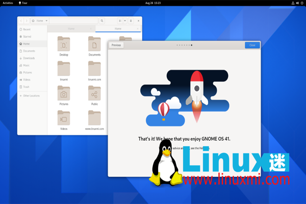Switch to the second Home tab
This screenshot has height=204, width=306.
(x=118, y=29)
